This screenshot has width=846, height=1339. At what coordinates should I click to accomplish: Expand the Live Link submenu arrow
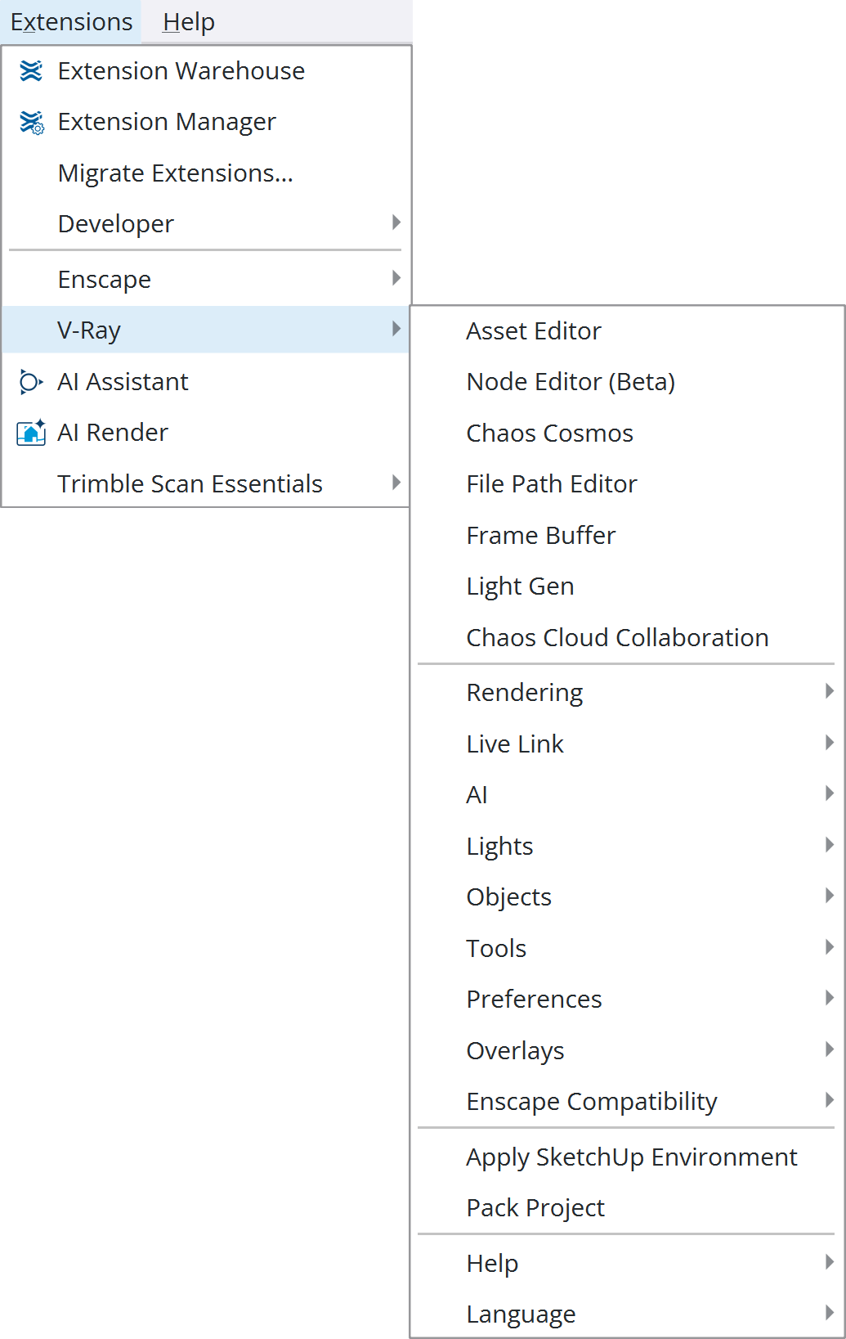830,743
